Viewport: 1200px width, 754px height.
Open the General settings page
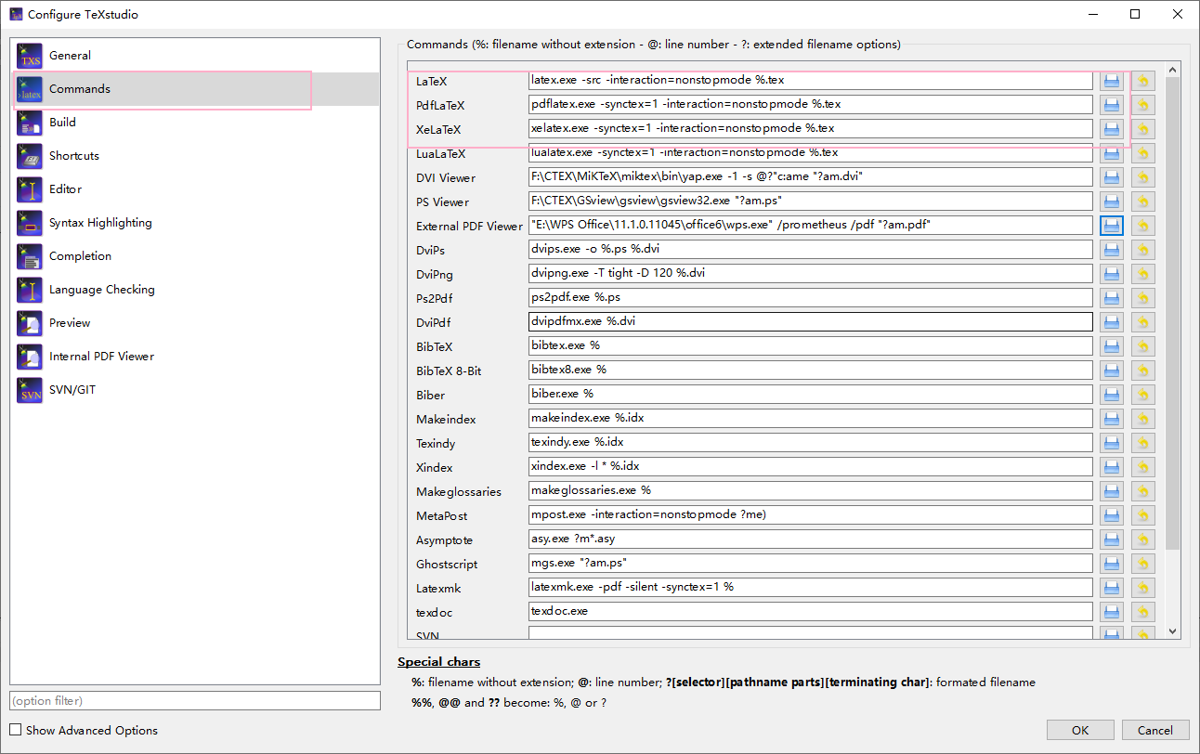tap(195, 56)
